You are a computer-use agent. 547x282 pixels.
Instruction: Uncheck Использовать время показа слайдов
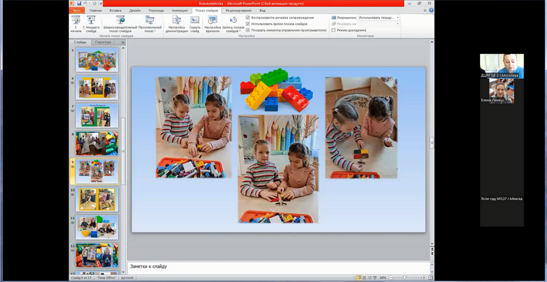248,24
